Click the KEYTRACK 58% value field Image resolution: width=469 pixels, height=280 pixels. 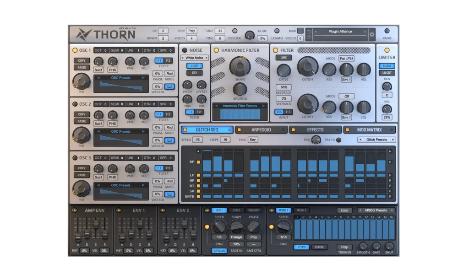(x=284, y=87)
